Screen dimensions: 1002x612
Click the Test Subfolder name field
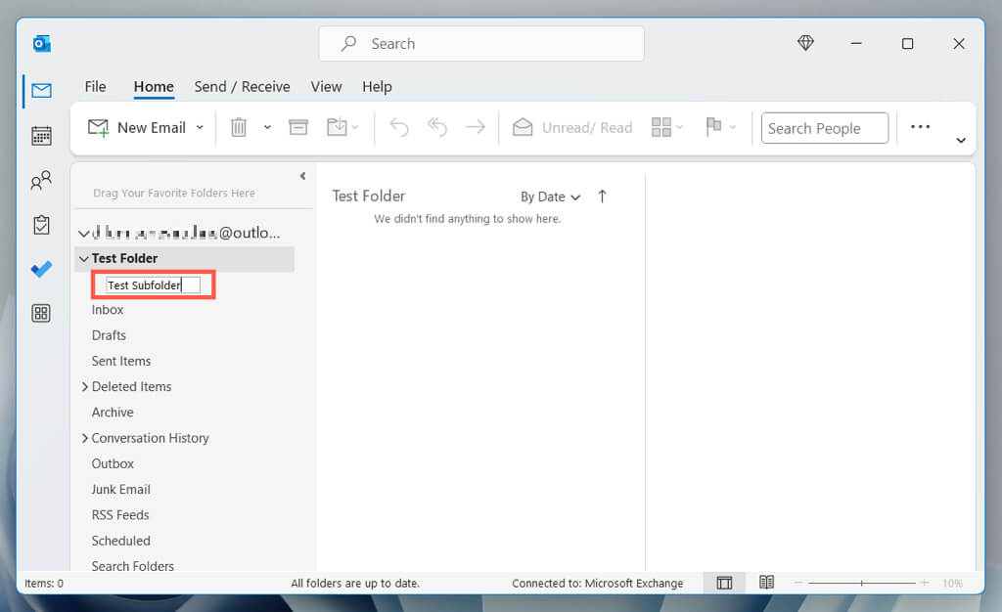(x=154, y=284)
